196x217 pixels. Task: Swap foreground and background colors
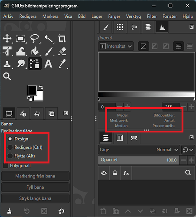pyautogui.click(x=41, y=87)
